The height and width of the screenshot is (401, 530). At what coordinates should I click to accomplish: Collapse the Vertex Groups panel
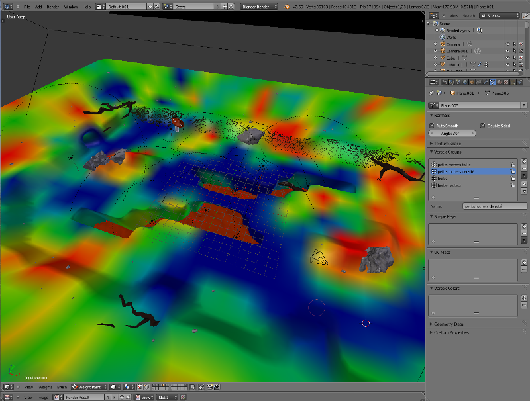pos(431,152)
